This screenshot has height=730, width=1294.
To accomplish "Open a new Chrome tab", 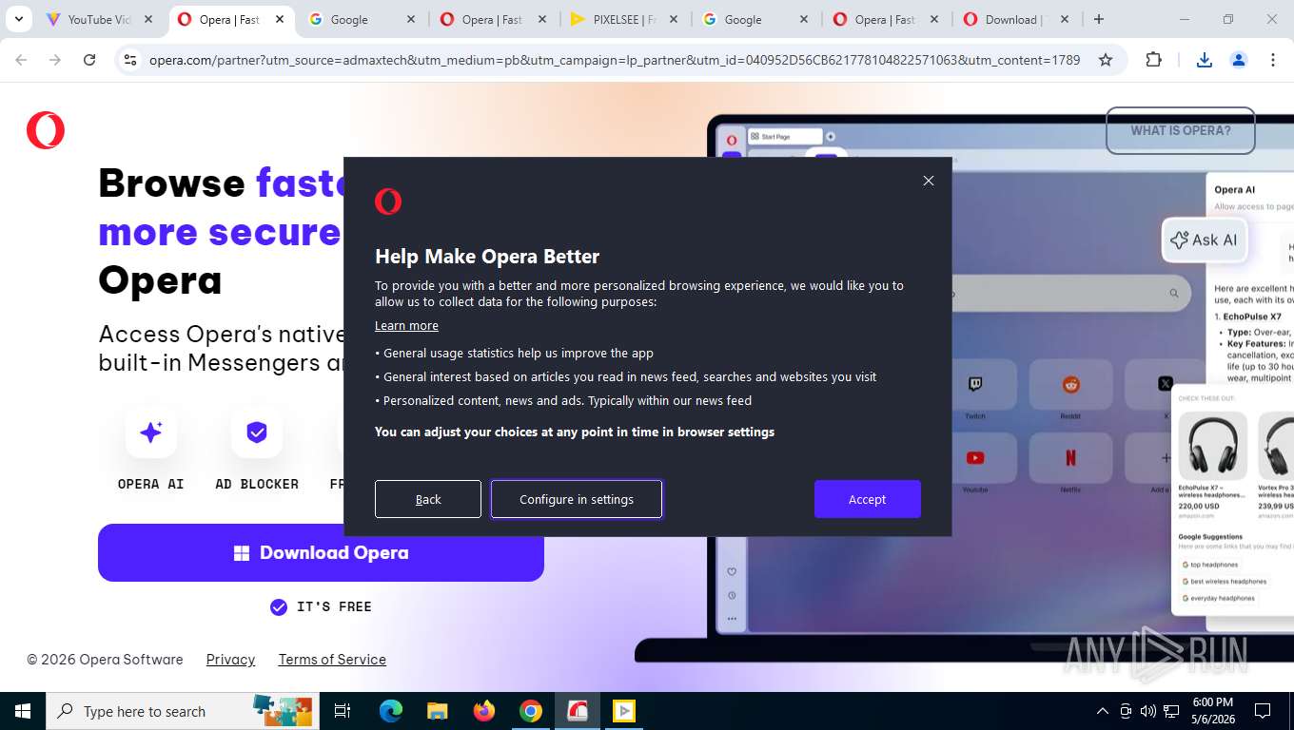I will click(1099, 19).
